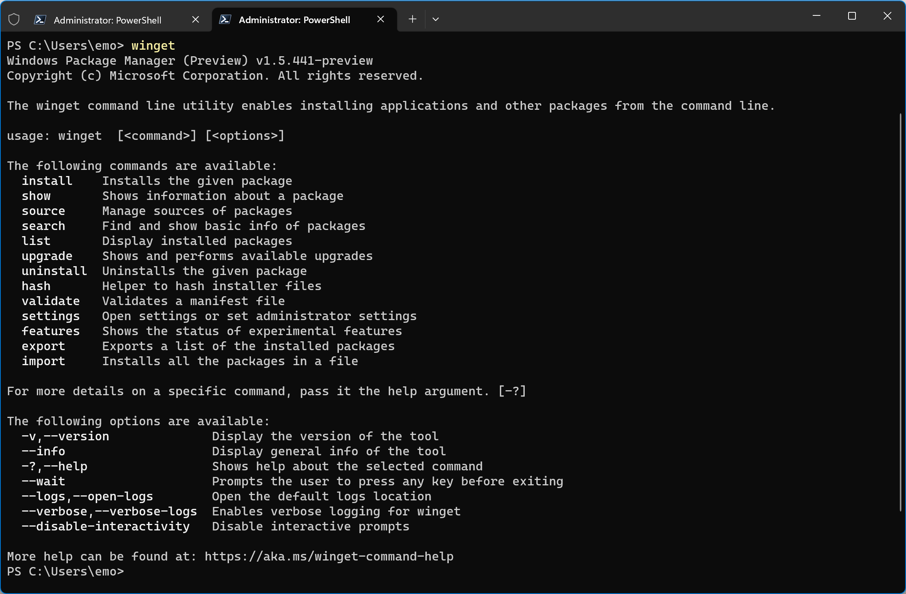Close the Windows Terminal window

pyautogui.click(x=887, y=16)
